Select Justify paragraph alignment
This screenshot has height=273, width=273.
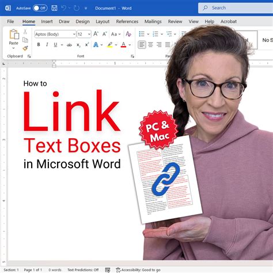(168, 45)
